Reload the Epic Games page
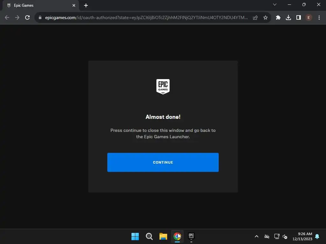 click(27, 18)
